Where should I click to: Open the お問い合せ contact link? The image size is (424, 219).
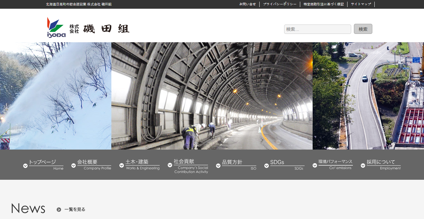coord(247,4)
